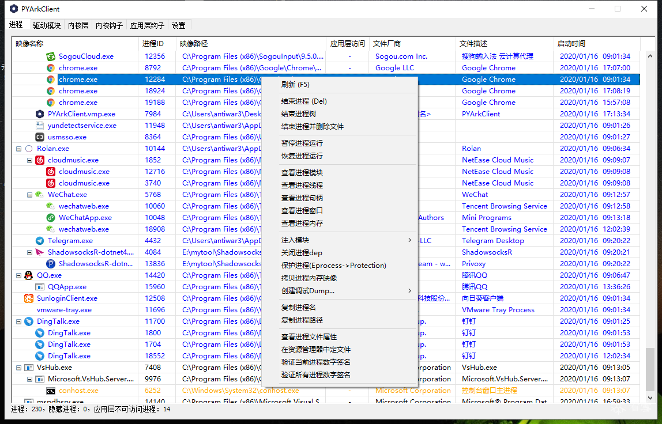The width and height of the screenshot is (662, 424).
Task: Choose 刷新 (F5) from context menu
Action: pos(340,84)
